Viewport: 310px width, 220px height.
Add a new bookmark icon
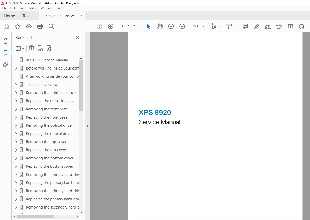(40, 48)
